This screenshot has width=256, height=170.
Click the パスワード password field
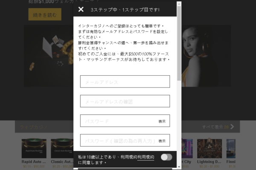pos(125,121)
